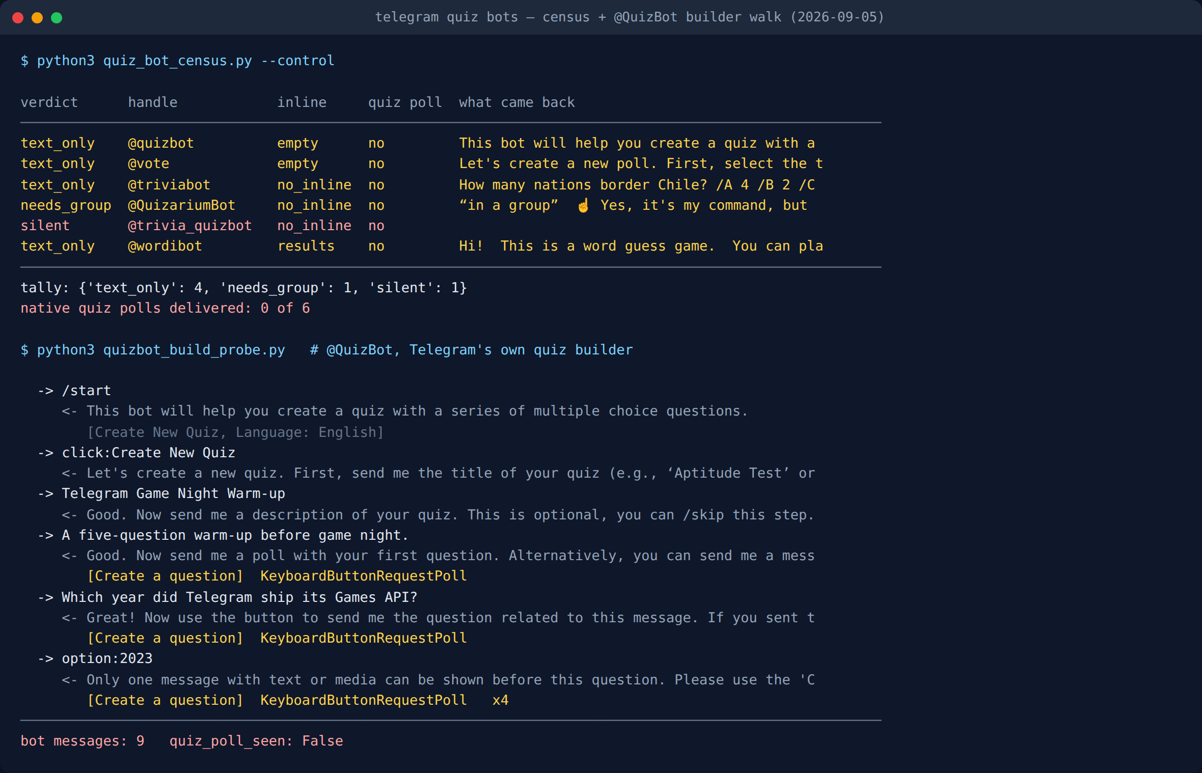The image size is (1202, 773).
Task: Click the tally summary line
Action: pyautogui.click(x=244, y=288)
